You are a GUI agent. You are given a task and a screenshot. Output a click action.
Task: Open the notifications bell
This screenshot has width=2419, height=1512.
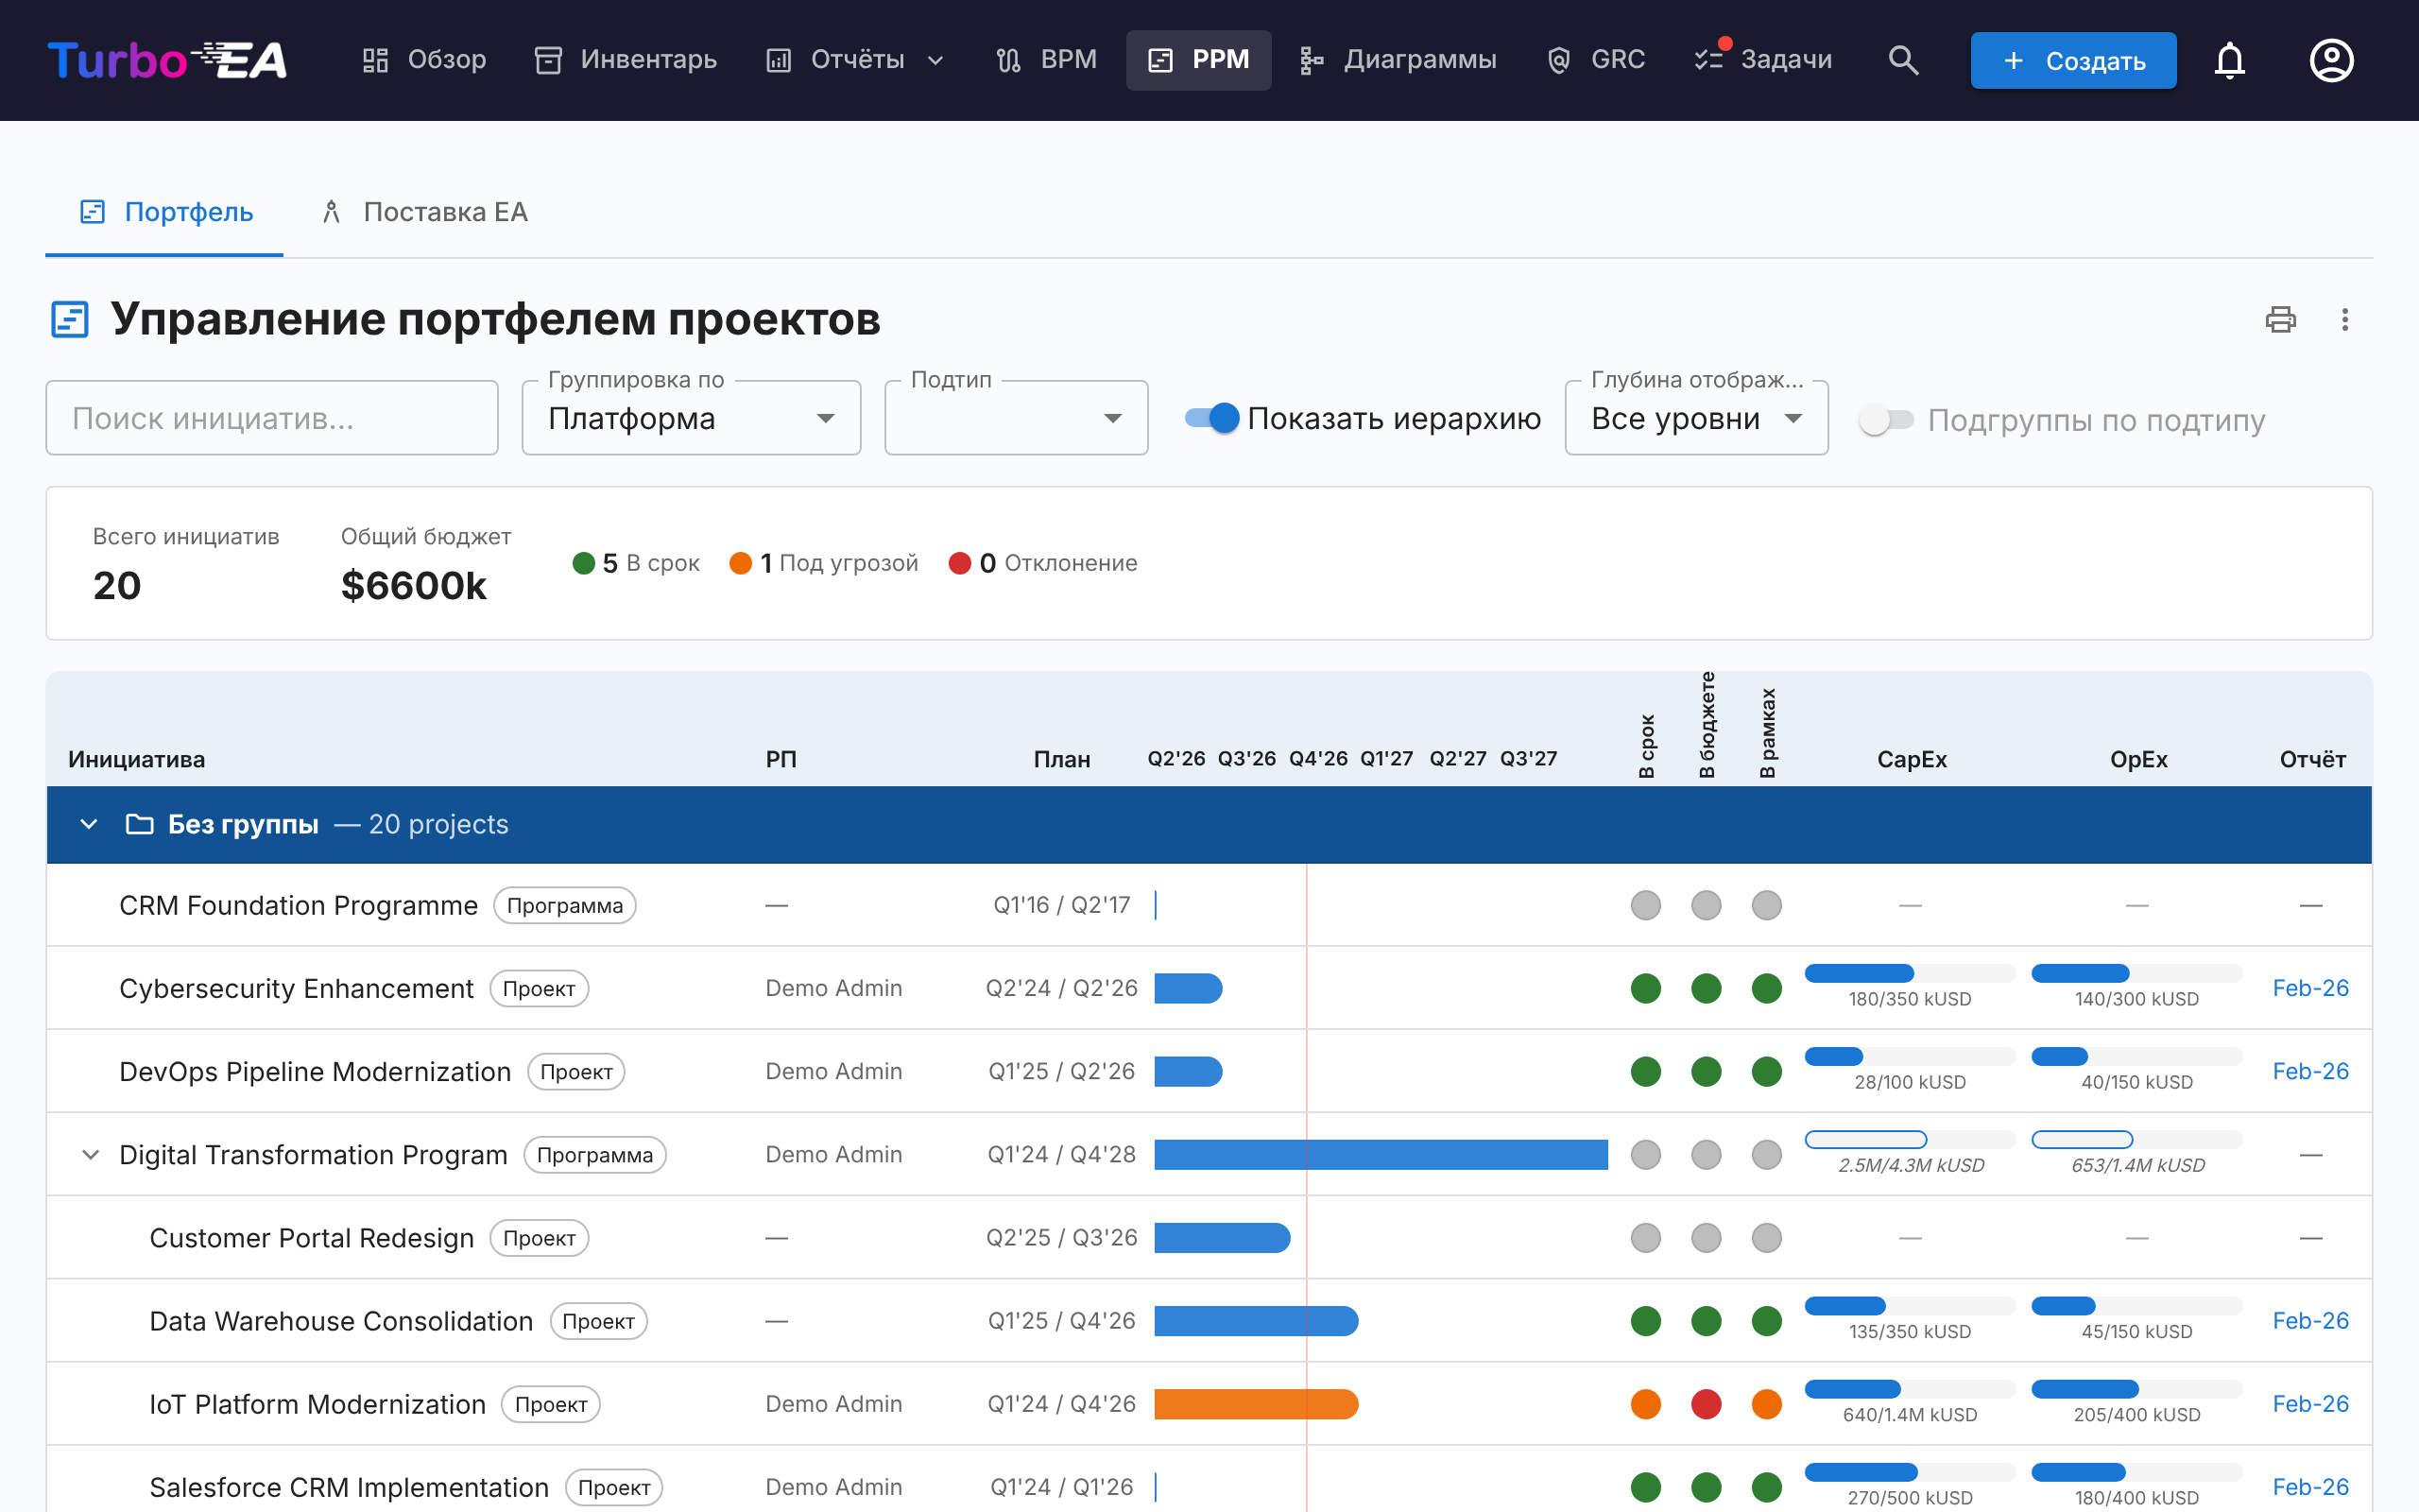[x=2229, y=60]
